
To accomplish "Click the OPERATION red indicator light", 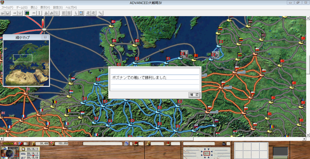I will [15, 143].
